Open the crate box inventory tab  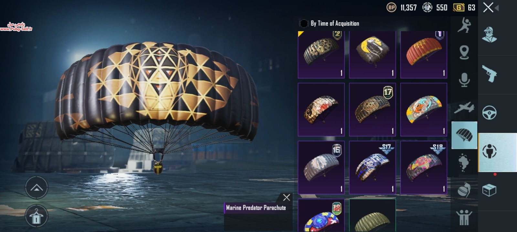pyautogui.click(x=489, y=190)
